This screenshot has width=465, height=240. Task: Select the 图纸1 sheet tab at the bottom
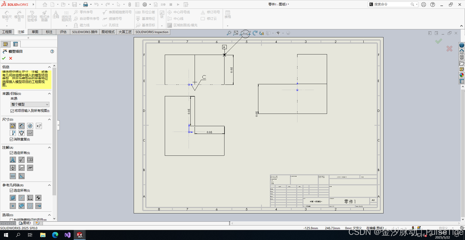pyautogui.click(x=25, y=223)
